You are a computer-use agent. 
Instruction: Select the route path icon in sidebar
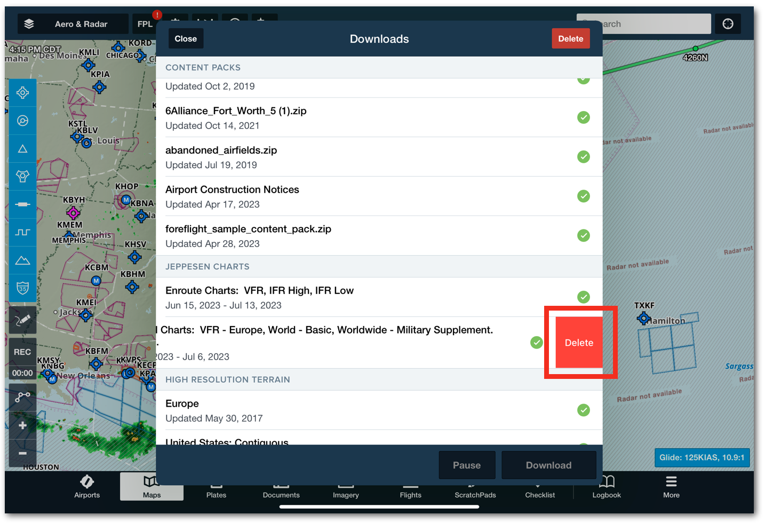tap(22, 397)
